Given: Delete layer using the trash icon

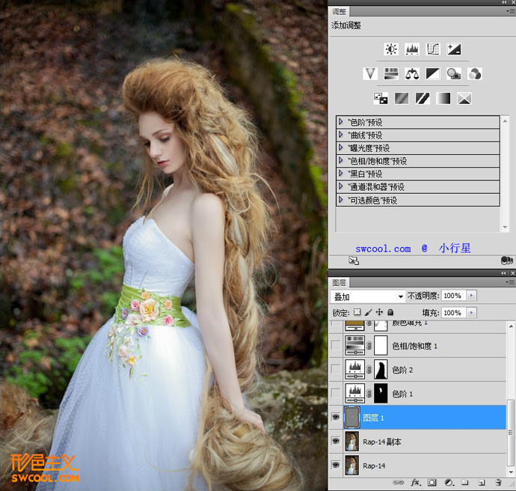Looking at the screenshot, I should click(499, 483).
